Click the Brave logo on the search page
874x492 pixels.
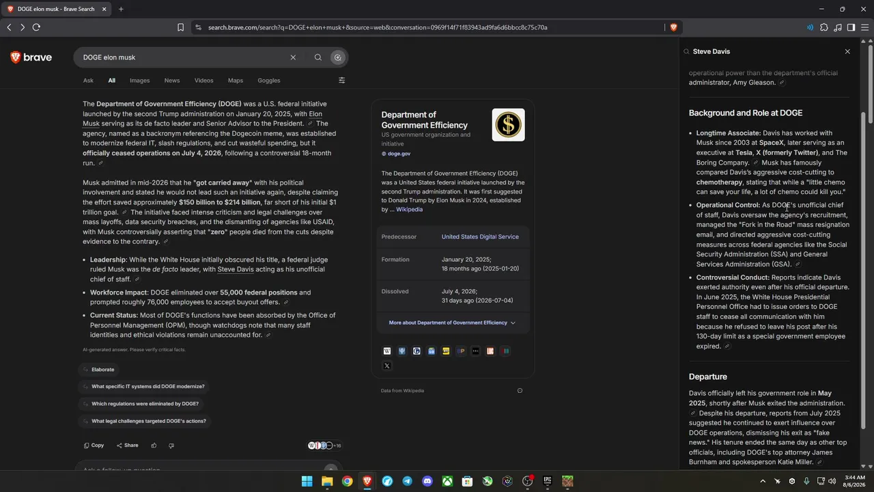[31, 57]
